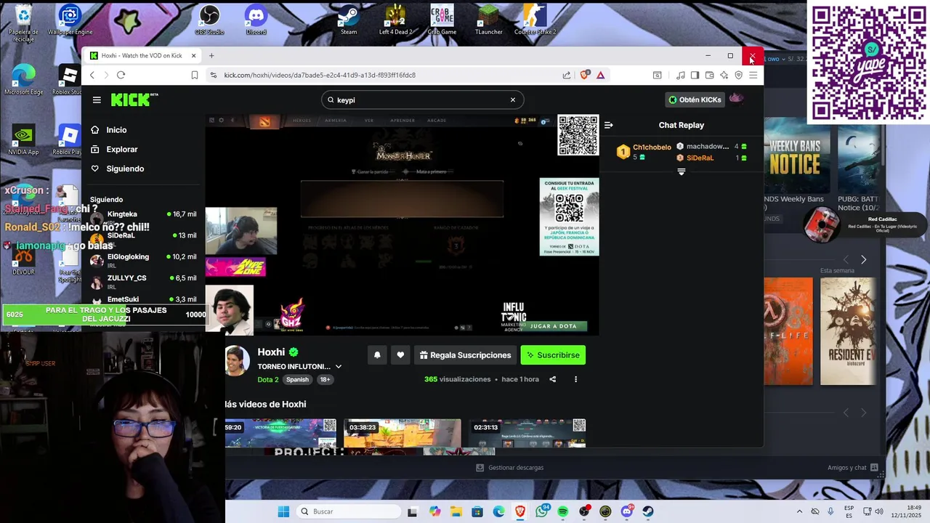Screen dimensions: 930x523
Task: Open the Brave VPN shield icon
Action: pyautogui.click(x=738, y=75)
